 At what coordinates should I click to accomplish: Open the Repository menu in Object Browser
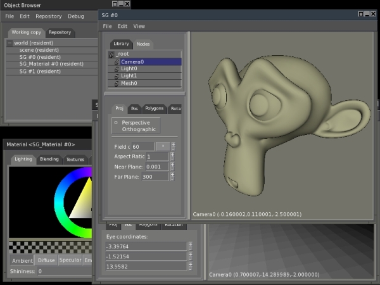(49, 16)
